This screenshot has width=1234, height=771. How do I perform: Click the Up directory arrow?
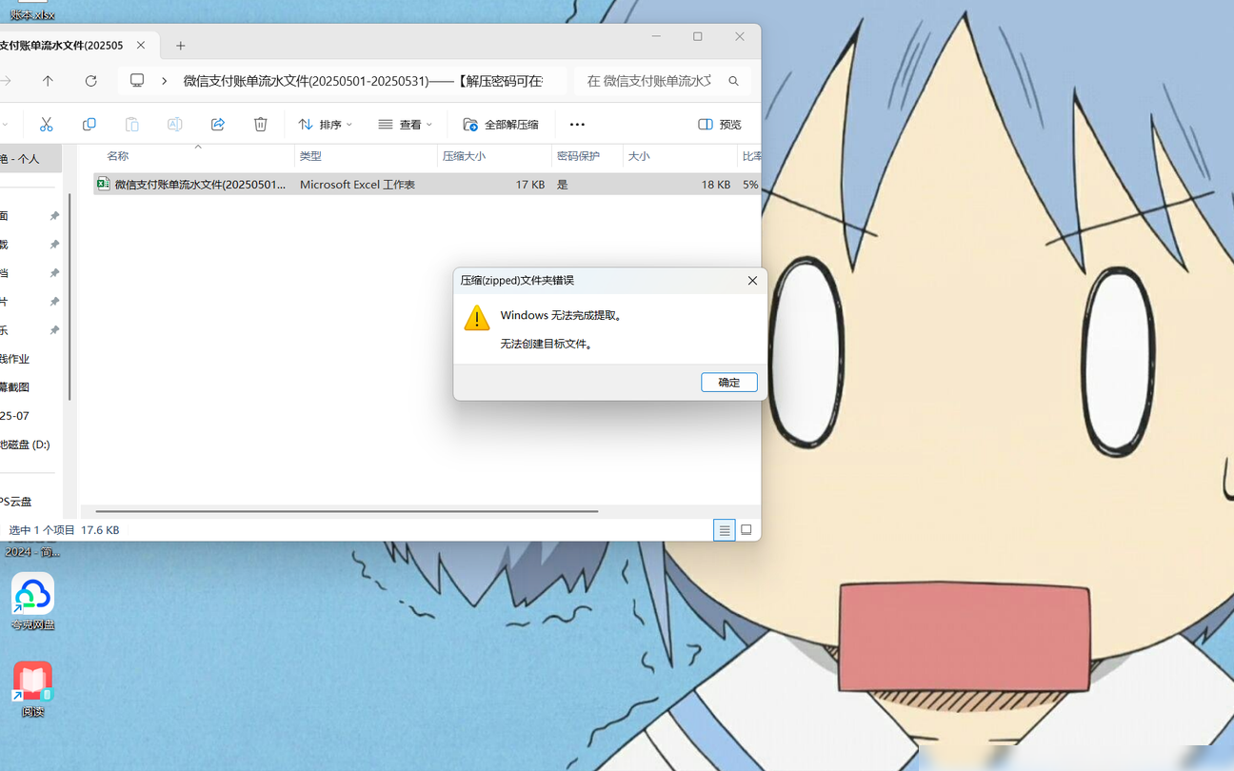49,81
